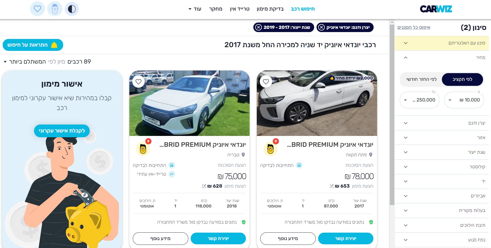Screen dimensions: 491x248
Task: Go to the בדיקת מימון tab
Action: 270,9
